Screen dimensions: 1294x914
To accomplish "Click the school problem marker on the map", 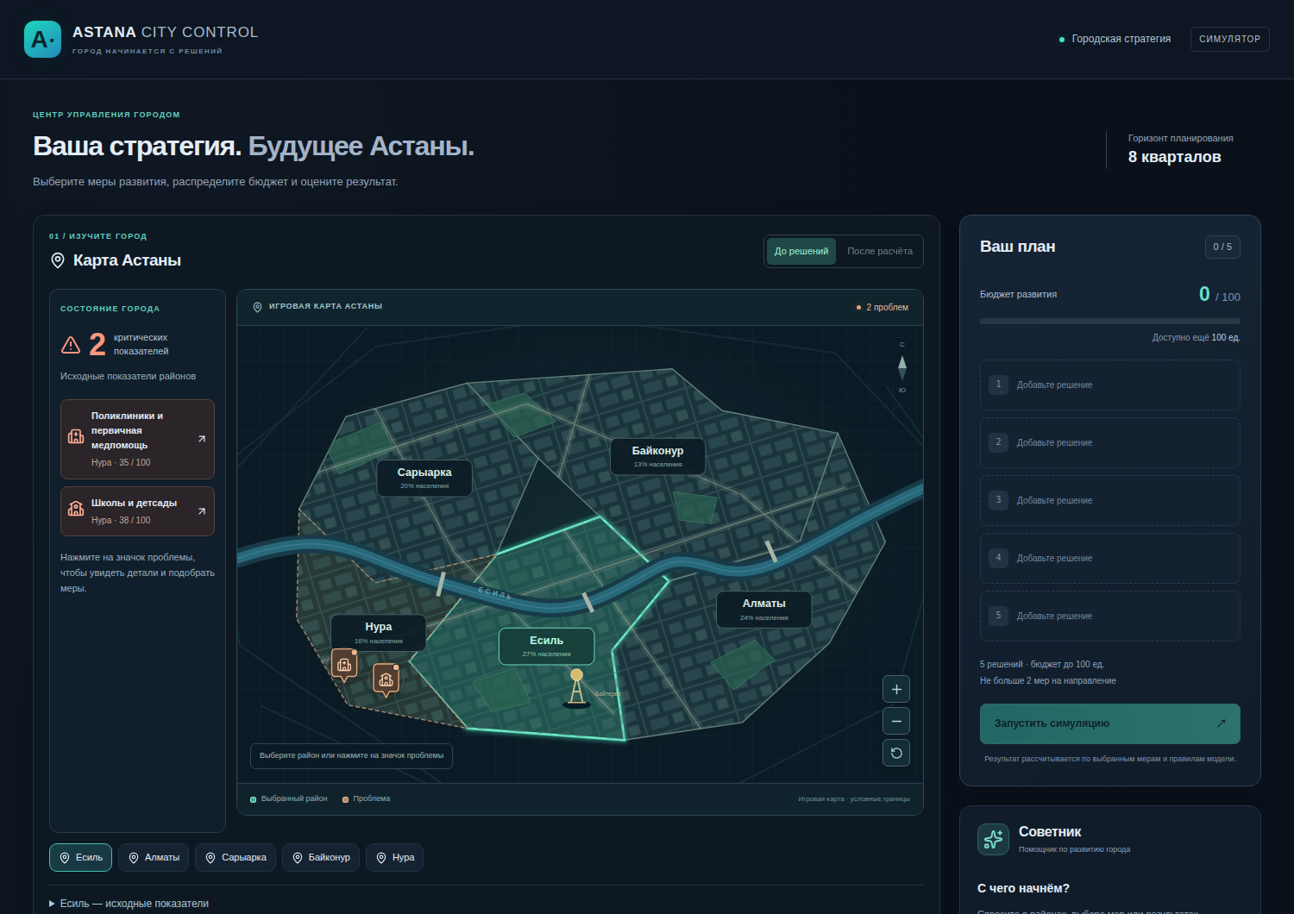I will coord(386,679).
